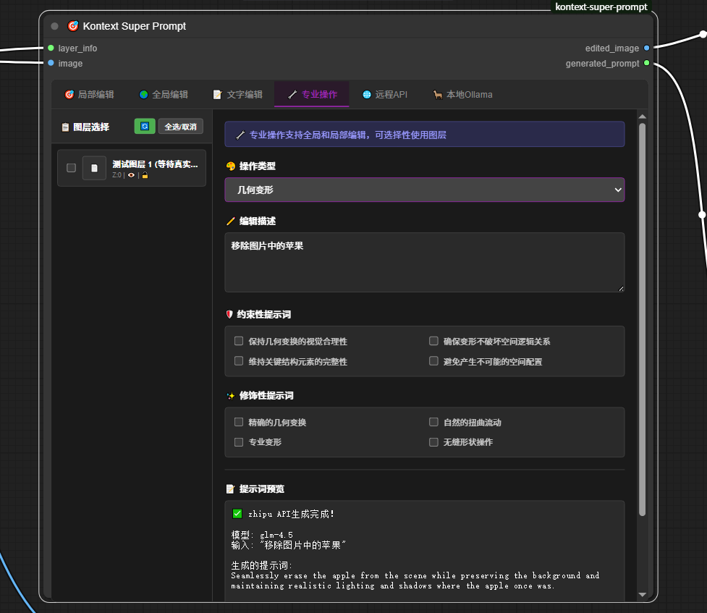Enable the 无缝形状操作 checkbox
This screenshot has width=707, height=613.
pyautogui.click(x=433, y=442)
